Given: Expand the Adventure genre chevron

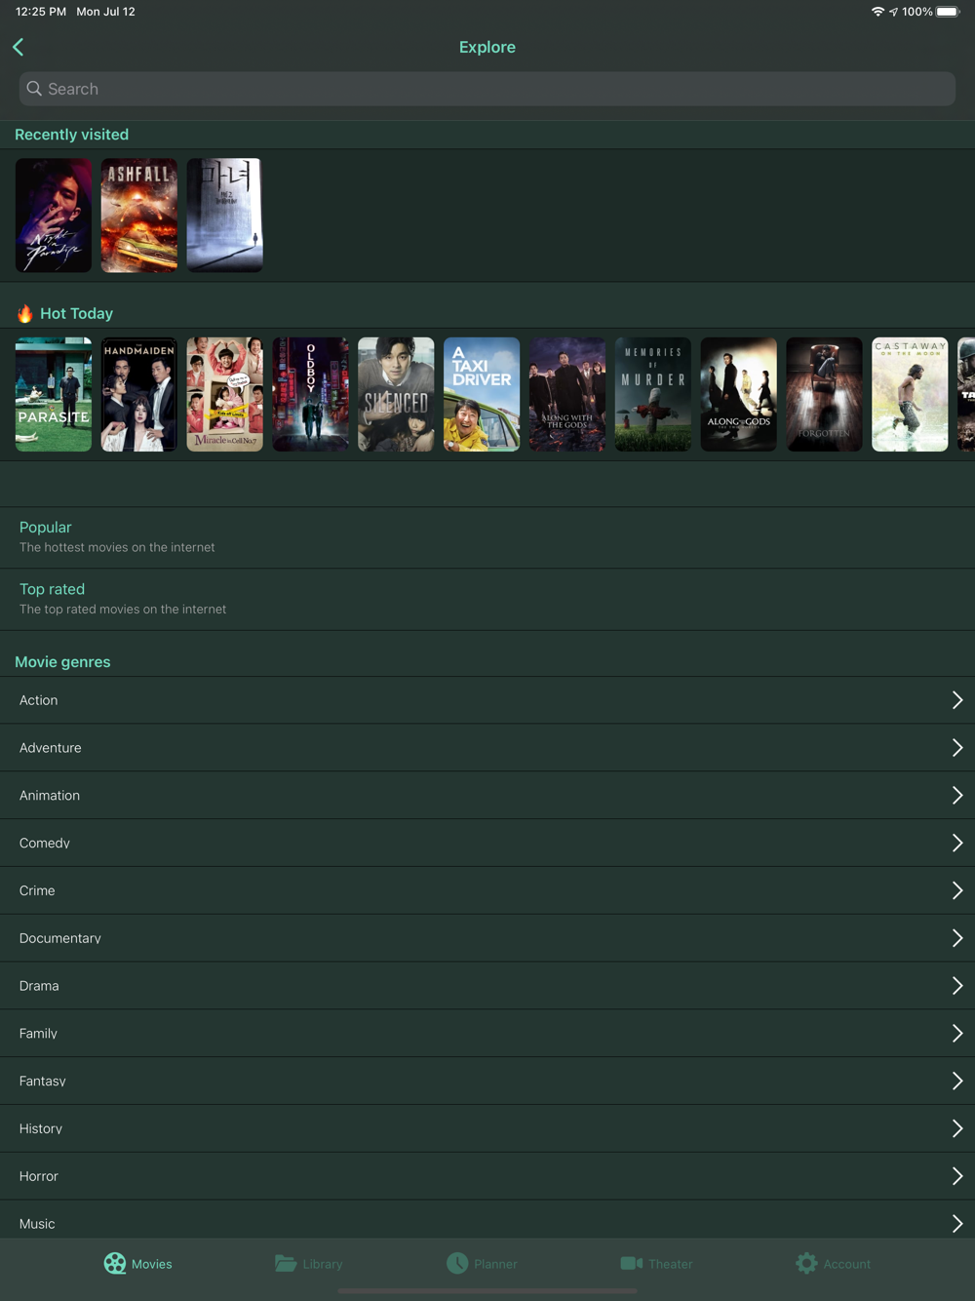Looking at the screenshot, I should pos(956,748).
